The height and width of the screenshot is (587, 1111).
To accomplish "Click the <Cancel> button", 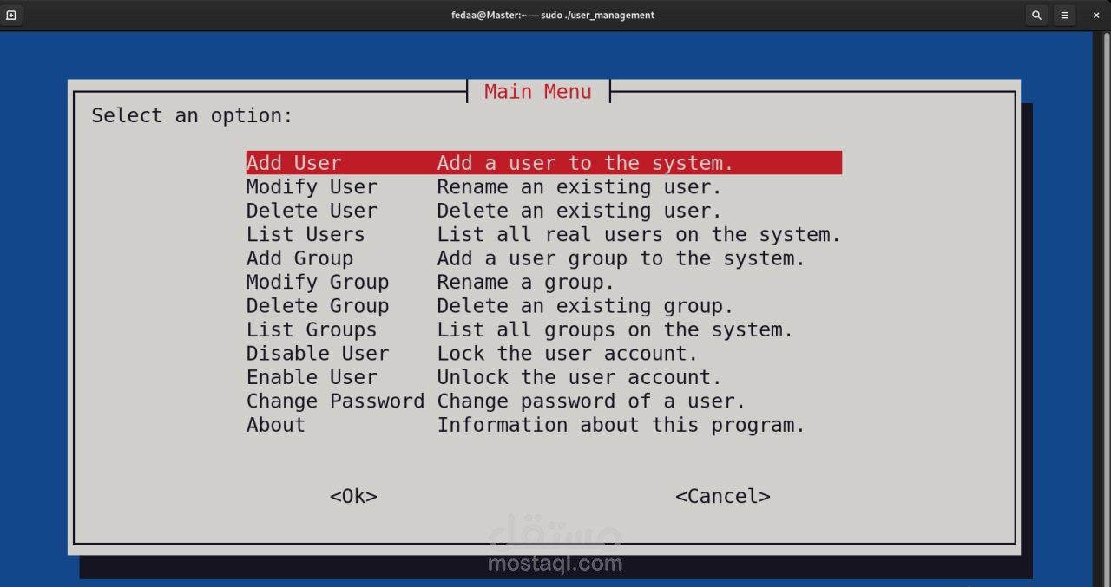I will point(723,497).
